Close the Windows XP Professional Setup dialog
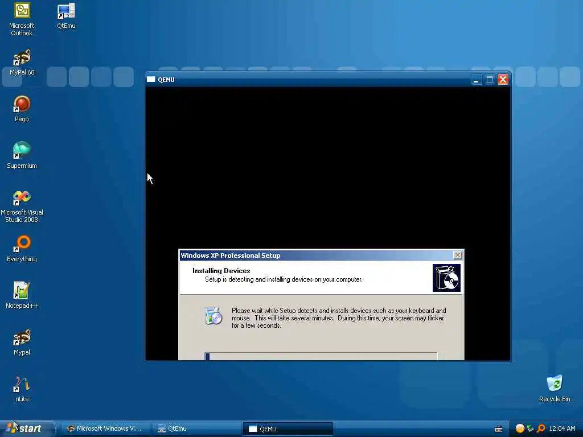The image size is (583, 437). (458, 255)
